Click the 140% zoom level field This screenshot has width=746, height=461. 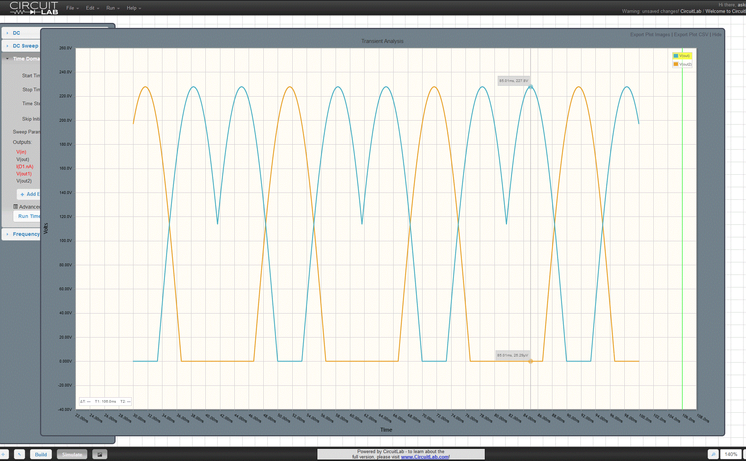(731, 455)
